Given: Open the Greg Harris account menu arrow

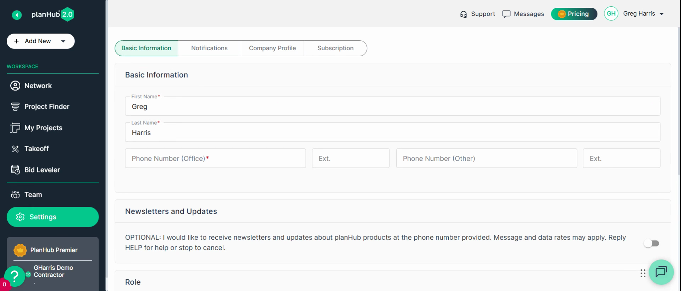Looking at the screenshot, I should [661, 14].
